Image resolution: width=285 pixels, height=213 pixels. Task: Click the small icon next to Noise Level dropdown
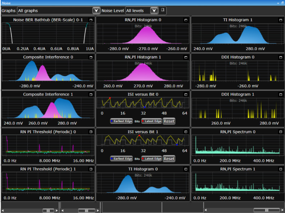coord(162,10)
